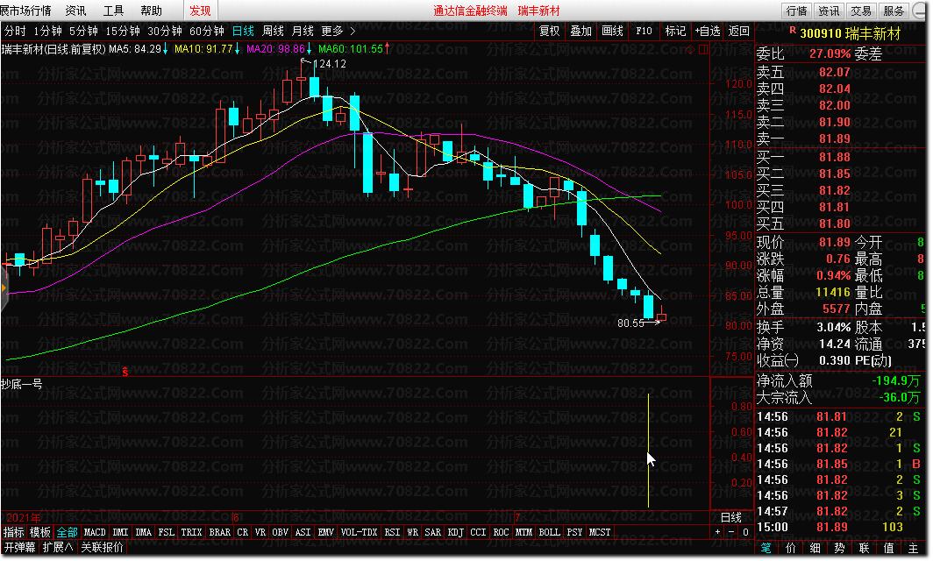
Task: Open the 资讯 menu in top bar
Action: pyautogui.click(x=75, y=11)
